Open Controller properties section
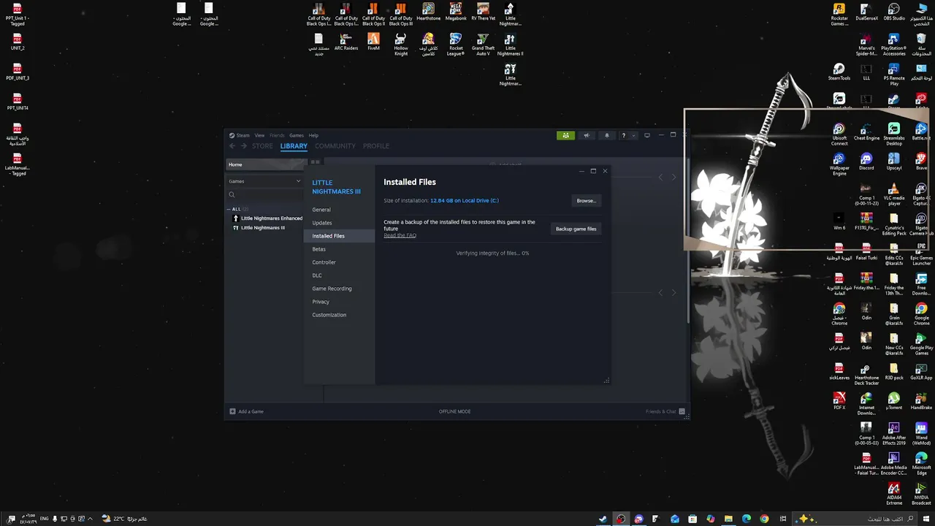The width and height of the screenshot is (935, 526). point(324,262)
